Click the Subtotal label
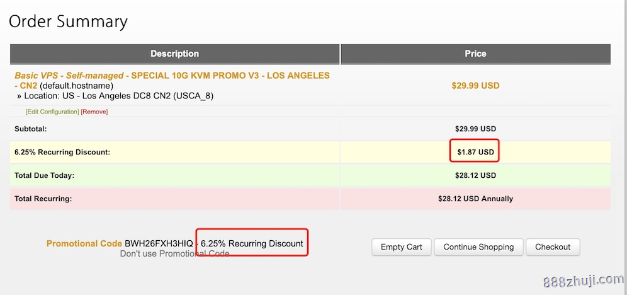The image size is (627, 295). click(31, 129)
